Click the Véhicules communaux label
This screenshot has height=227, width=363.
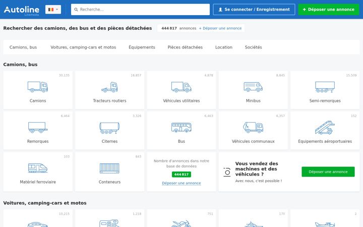point(253,141)
